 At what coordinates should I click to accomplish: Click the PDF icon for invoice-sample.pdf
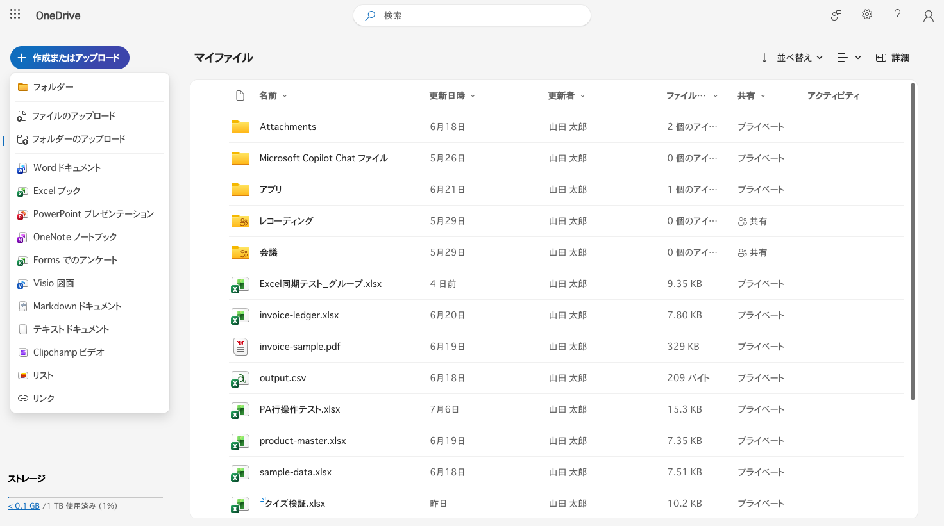(240, 347)
